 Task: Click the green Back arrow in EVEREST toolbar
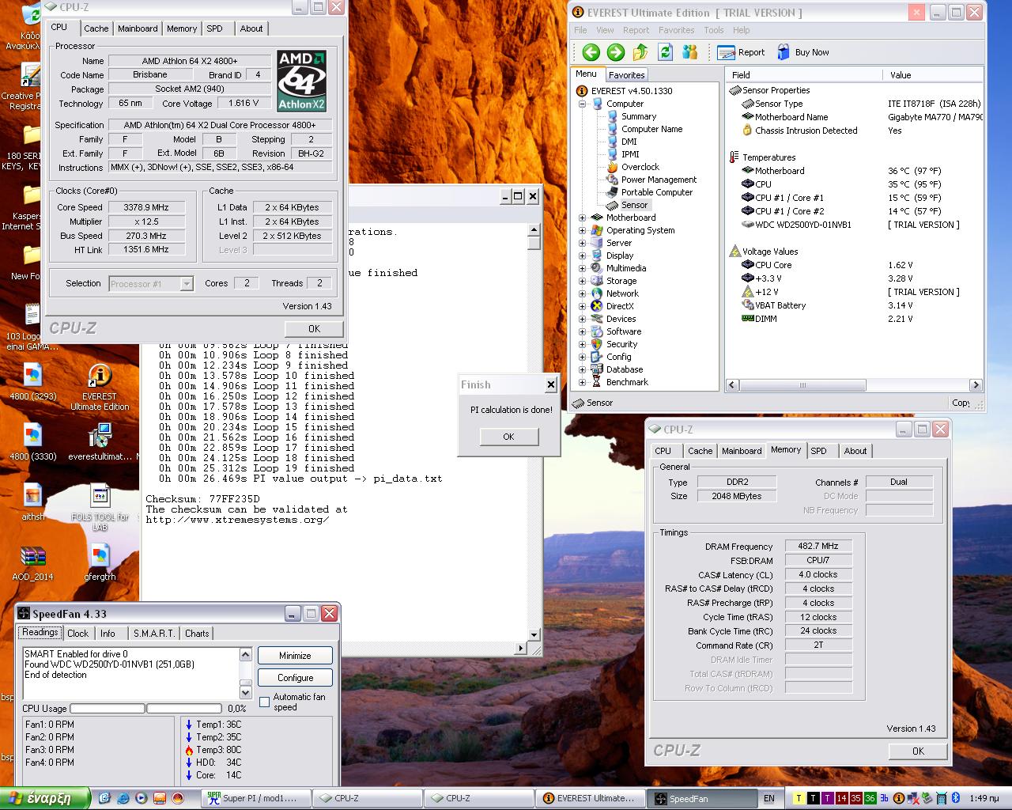[x=591, y=52]
